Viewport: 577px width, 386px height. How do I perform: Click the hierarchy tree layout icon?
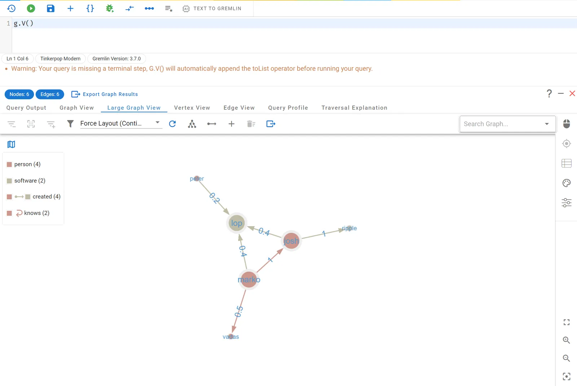(192, 124)
